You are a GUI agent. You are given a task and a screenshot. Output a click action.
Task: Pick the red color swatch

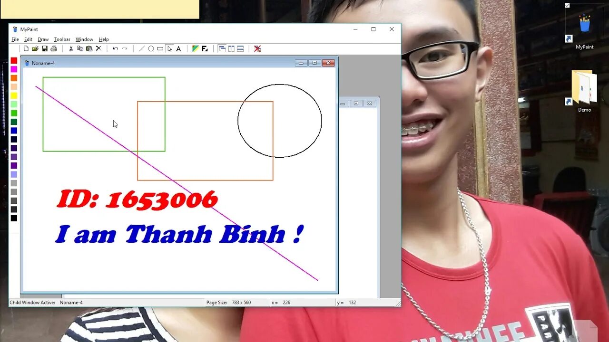coord(14,60)
